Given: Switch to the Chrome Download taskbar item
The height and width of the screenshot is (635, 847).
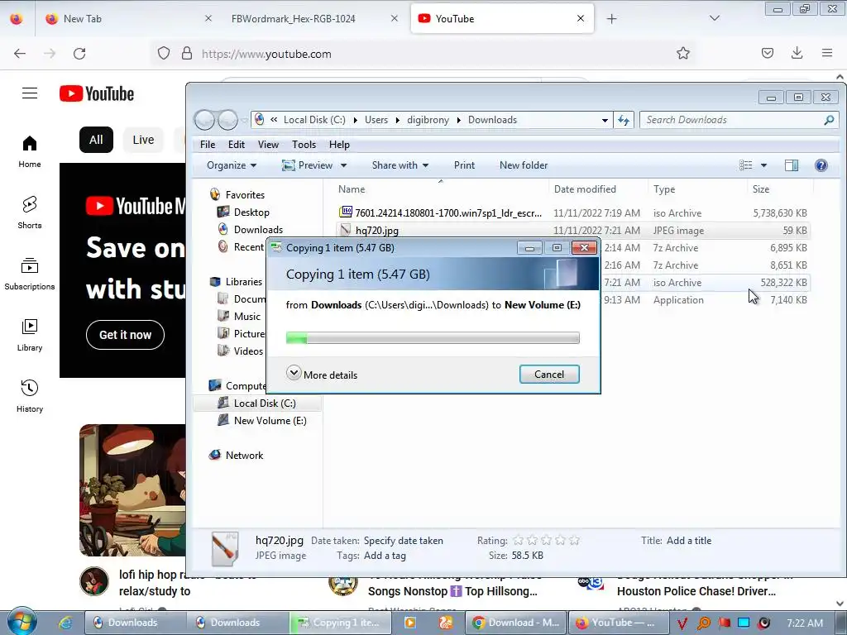Looking at the screenshot, I should click(516, 623).
